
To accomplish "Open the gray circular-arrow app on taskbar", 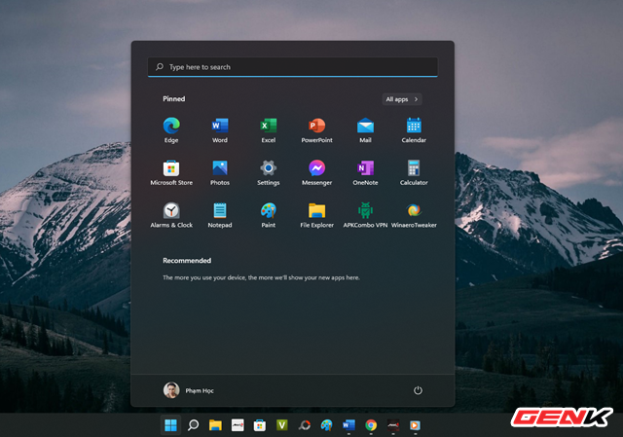I will [x=305, y=425].
